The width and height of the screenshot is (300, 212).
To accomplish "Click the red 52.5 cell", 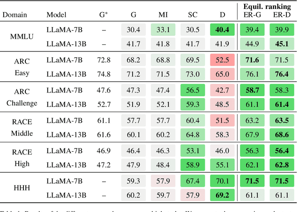I will coord(223,60).
